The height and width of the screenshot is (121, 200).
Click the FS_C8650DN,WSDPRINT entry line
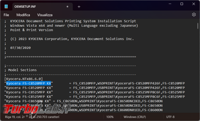[x=83, y=101]
